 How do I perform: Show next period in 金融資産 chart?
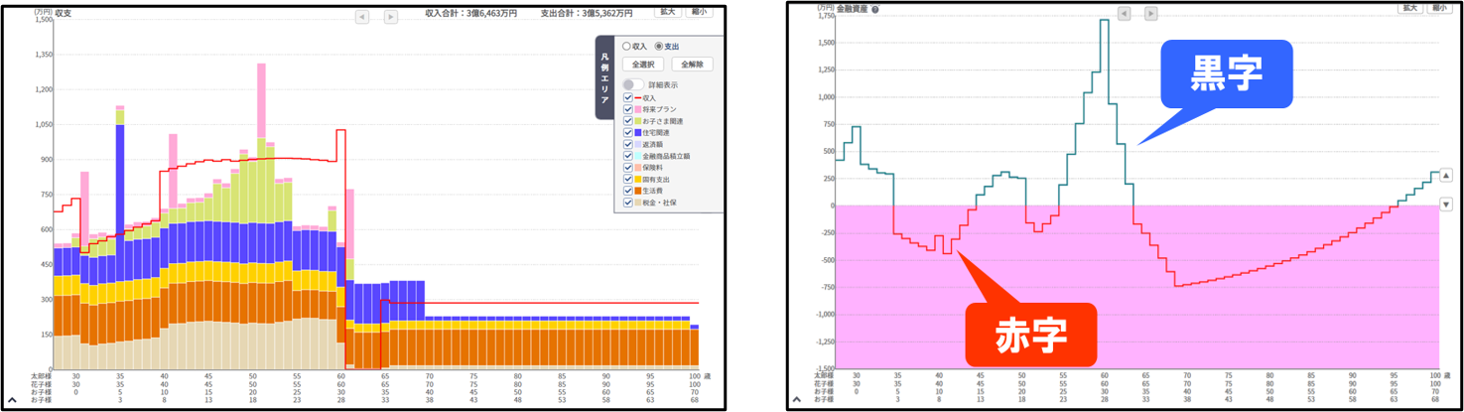coord(1151,14)
